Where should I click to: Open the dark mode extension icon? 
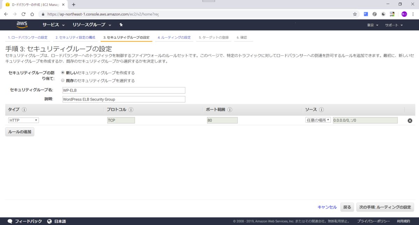tap(383, 14)
